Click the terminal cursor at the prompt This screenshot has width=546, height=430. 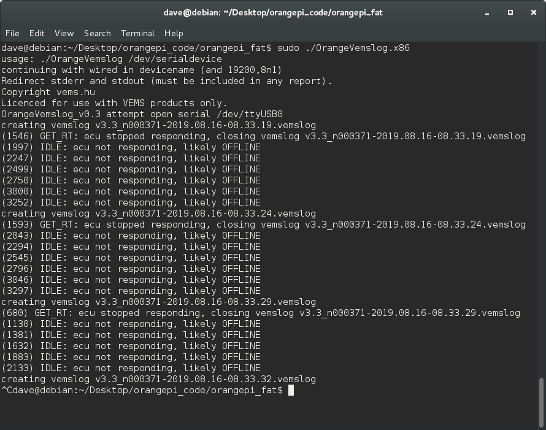pos(291,390)
